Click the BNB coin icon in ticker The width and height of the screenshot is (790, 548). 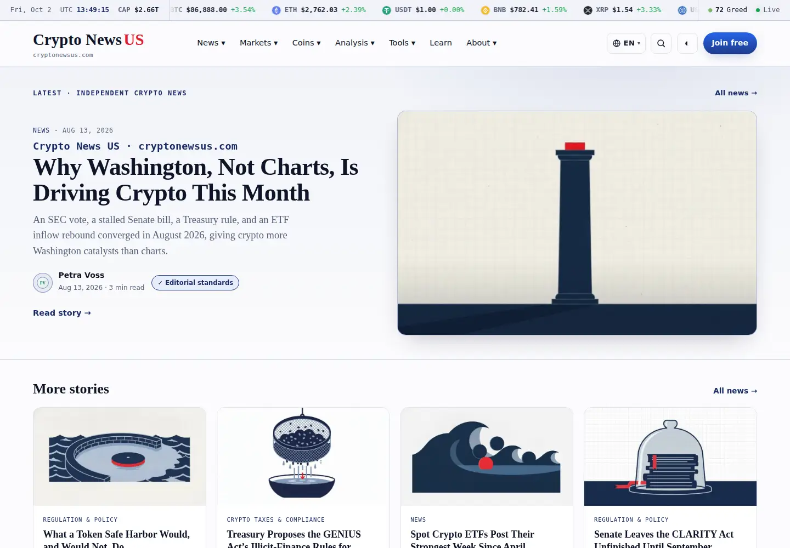tap(485, 10)
